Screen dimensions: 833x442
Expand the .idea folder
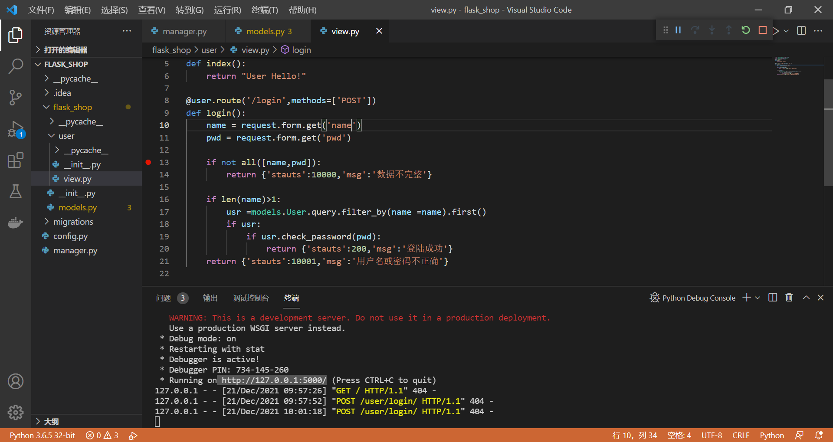[x=87, y=93]
